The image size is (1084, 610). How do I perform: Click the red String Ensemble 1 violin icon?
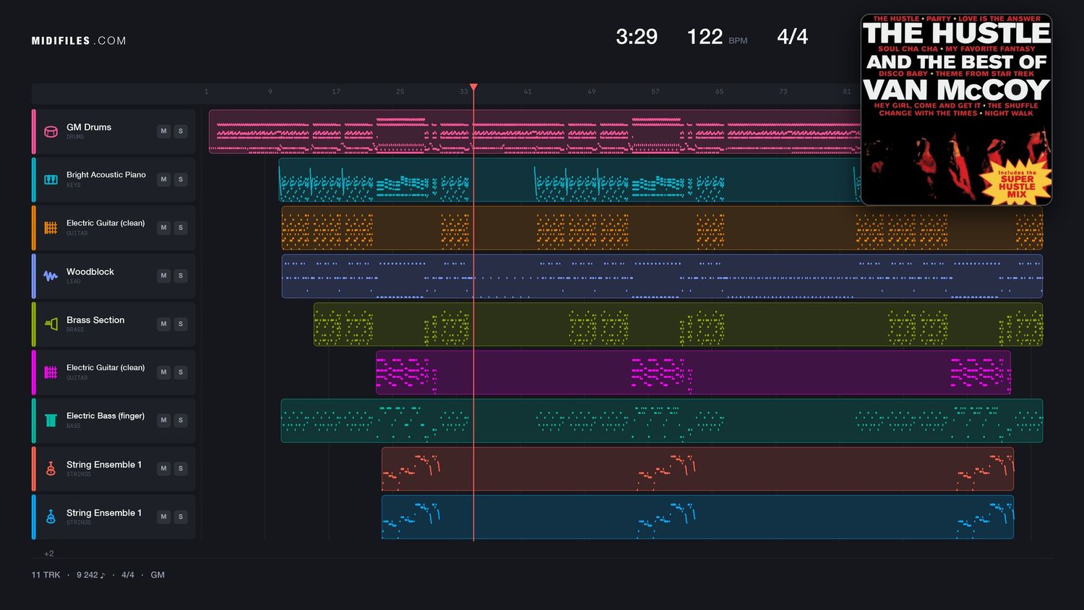click(51, 468)
